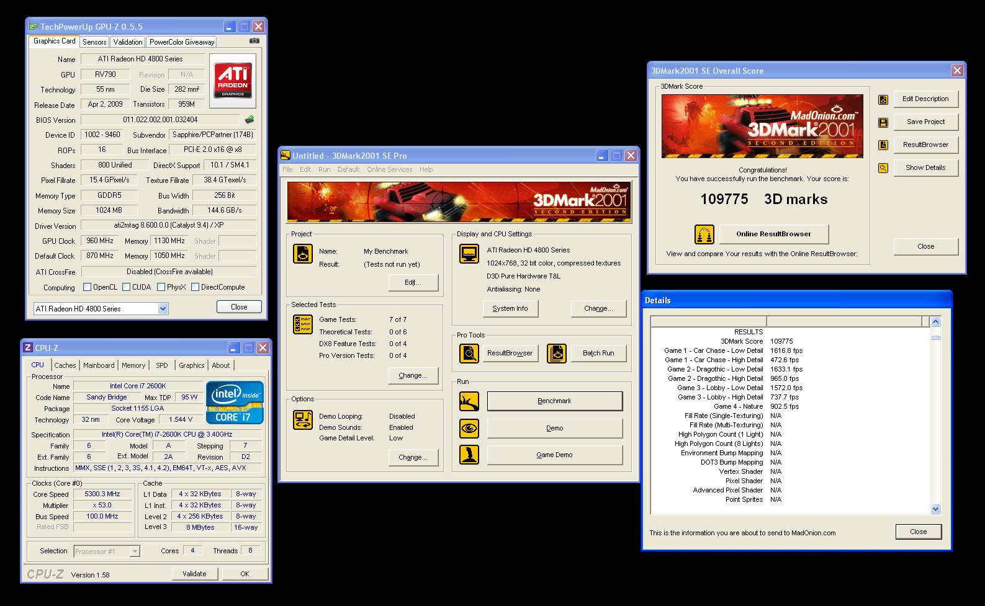This screenshot has height=606, width=985.
Task: Open the Mainboard tab in CPU-Z
Action: coord(99,365)
